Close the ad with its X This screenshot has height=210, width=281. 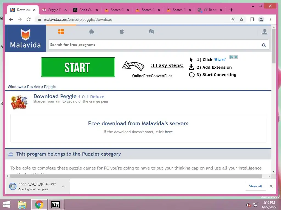[236, 57]
